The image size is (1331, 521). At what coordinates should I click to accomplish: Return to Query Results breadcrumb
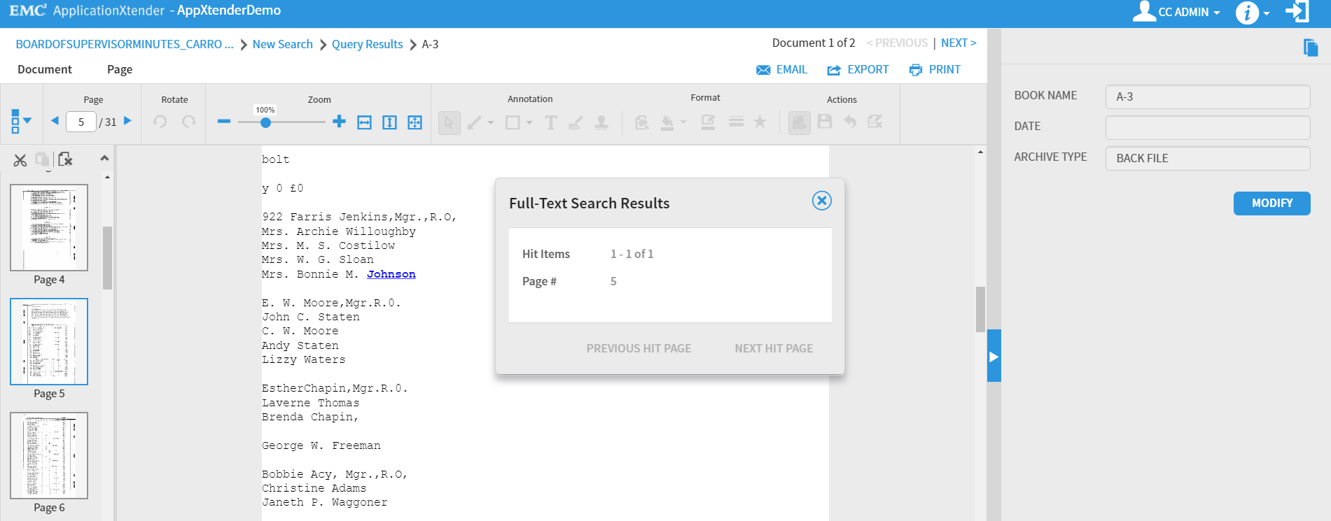(368, 44)
